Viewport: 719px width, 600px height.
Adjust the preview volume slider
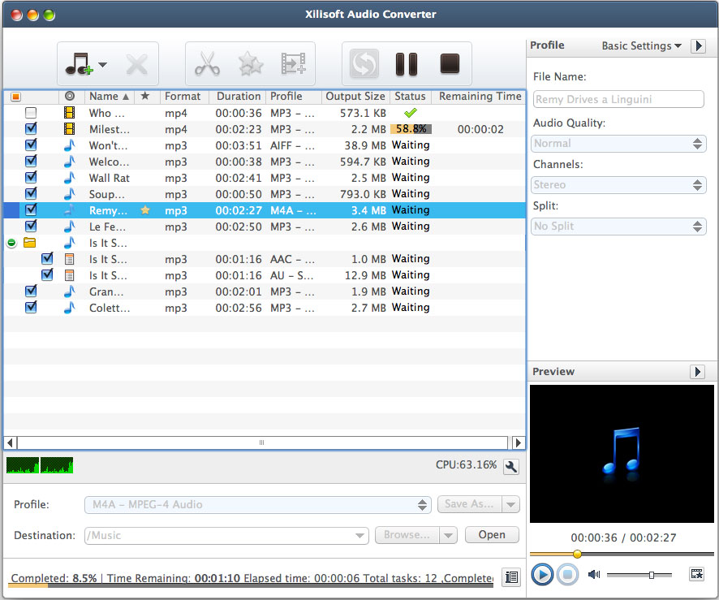(x=651, y=575)
